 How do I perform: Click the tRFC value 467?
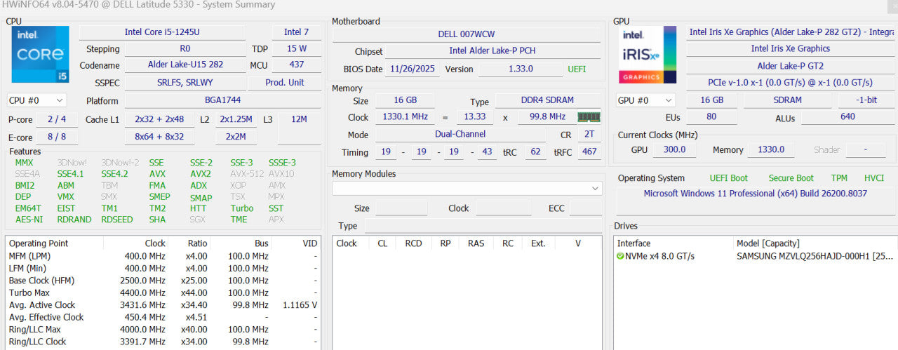pyautogui.click(x=589, y=152)
